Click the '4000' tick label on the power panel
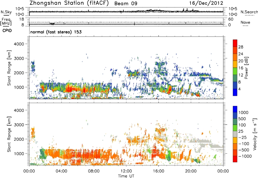The height and width of the screenshot is (178, 258). (19, 44)
